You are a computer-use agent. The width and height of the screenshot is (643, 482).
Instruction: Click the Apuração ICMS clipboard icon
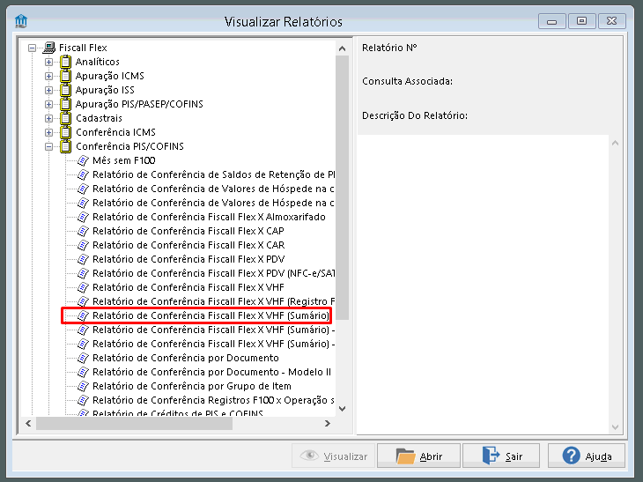click(65, 76)
